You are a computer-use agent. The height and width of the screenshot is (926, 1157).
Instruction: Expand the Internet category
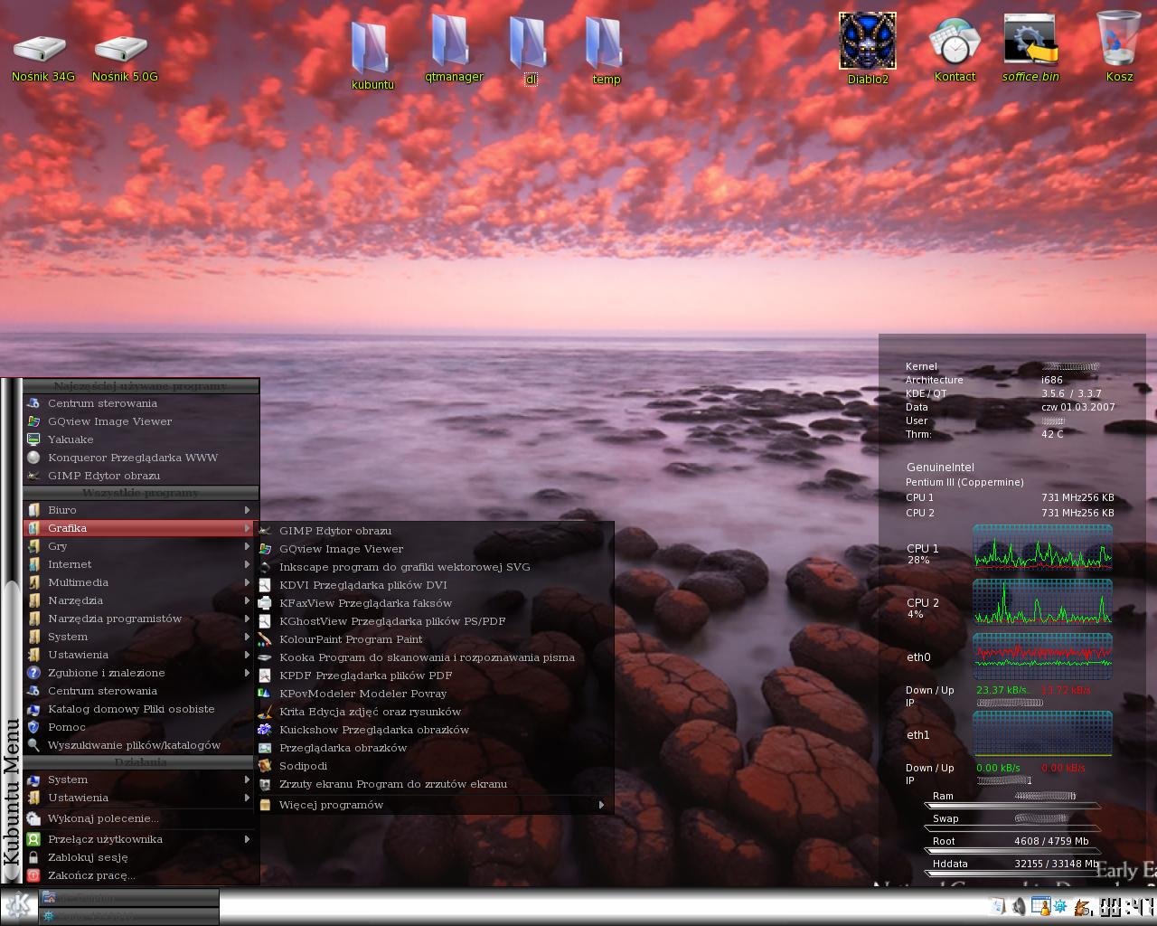tap(139, 564)
